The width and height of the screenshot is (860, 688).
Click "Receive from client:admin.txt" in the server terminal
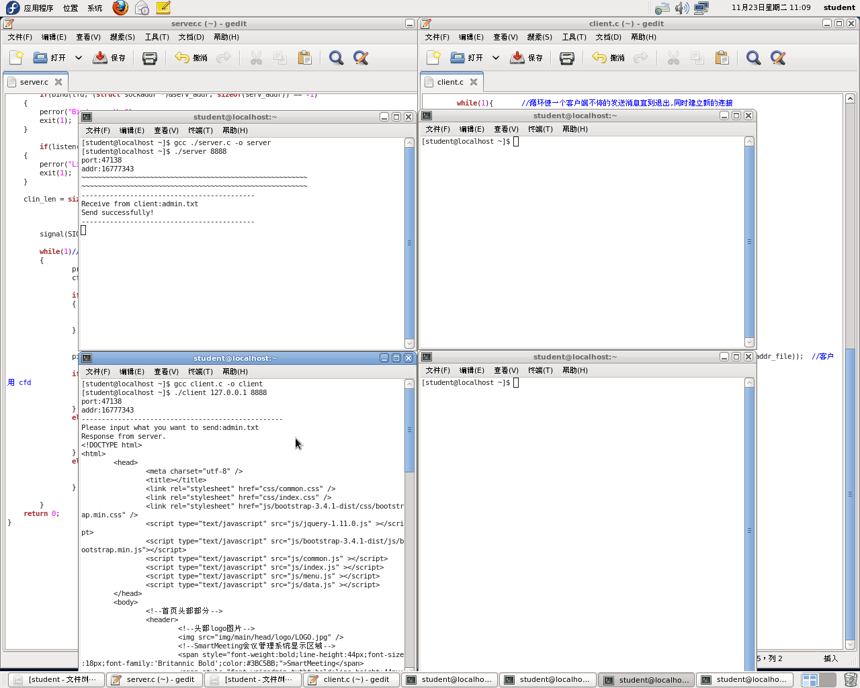point(140,204)
